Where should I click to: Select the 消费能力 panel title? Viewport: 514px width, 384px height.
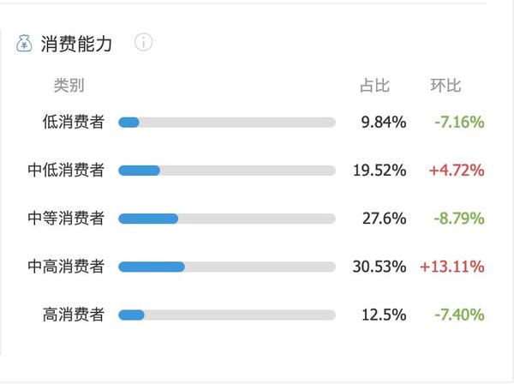click(x=76, y=44)
